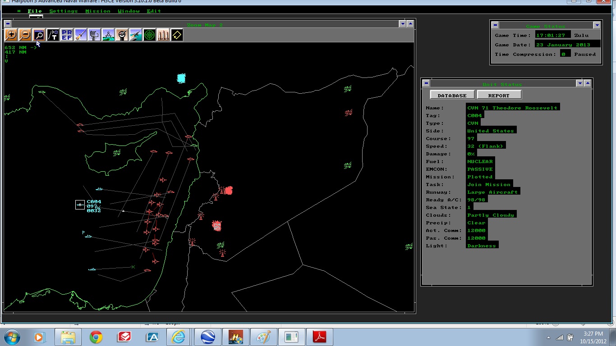Select the missile attack toolbar icon
This screenshot has width=616, height=346.
tap(80, 35)
